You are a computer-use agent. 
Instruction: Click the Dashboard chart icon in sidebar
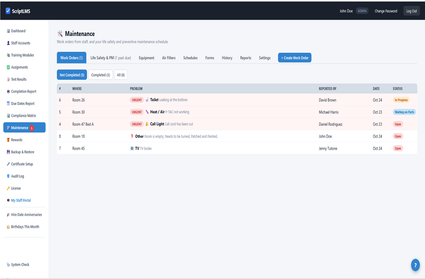click(8, 31)
